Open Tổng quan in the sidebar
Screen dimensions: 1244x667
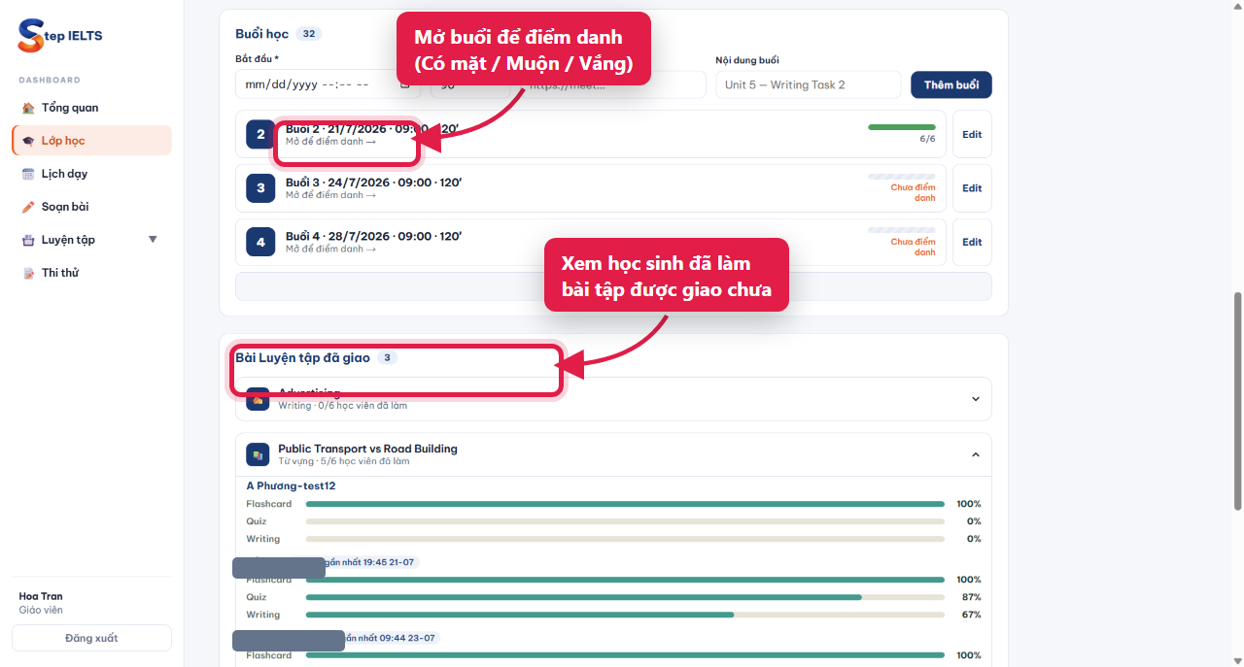[91, 108]
